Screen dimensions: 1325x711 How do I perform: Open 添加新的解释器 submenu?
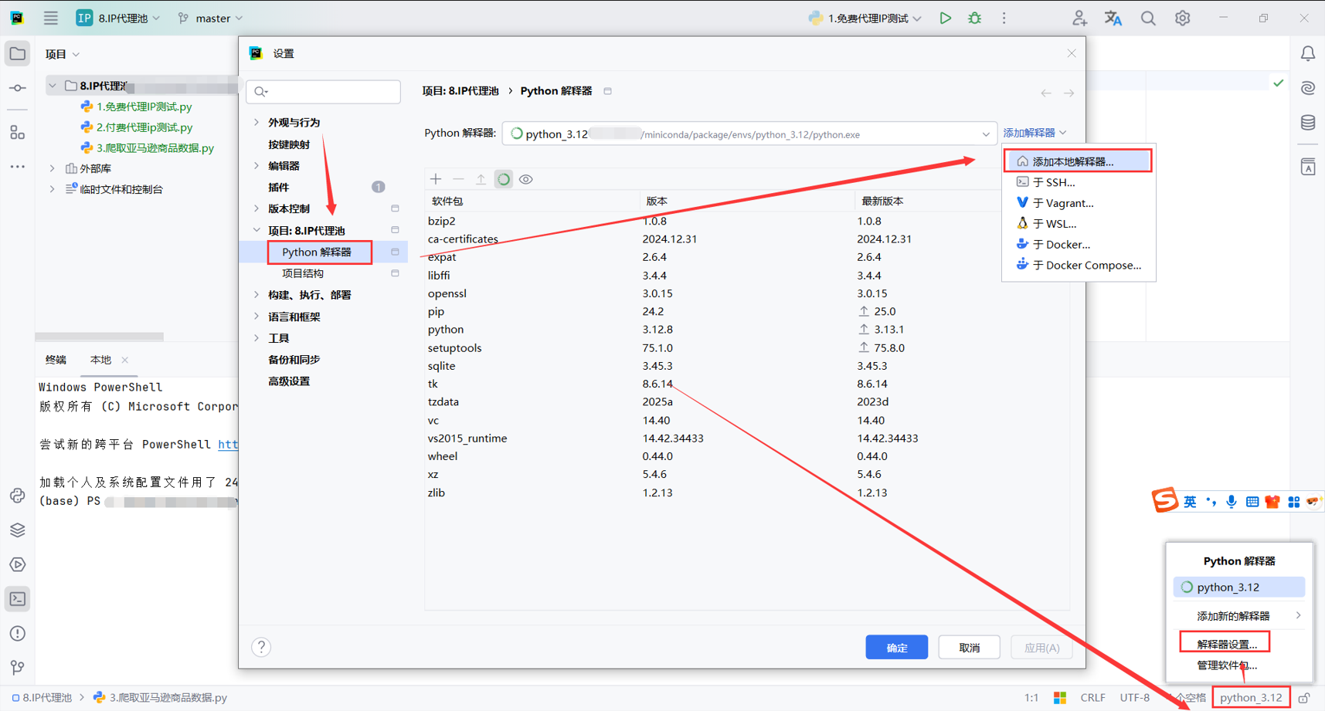click(1238, 615)
